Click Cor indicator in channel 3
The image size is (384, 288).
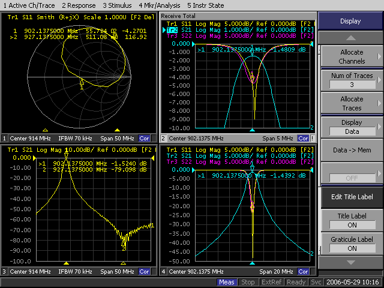[x=144, y=272]
